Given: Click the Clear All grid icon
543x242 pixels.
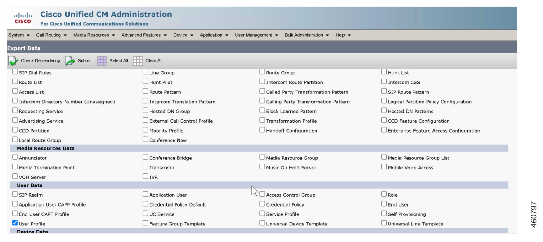Looking at the screenshot, I should click(x=138, y=61).
